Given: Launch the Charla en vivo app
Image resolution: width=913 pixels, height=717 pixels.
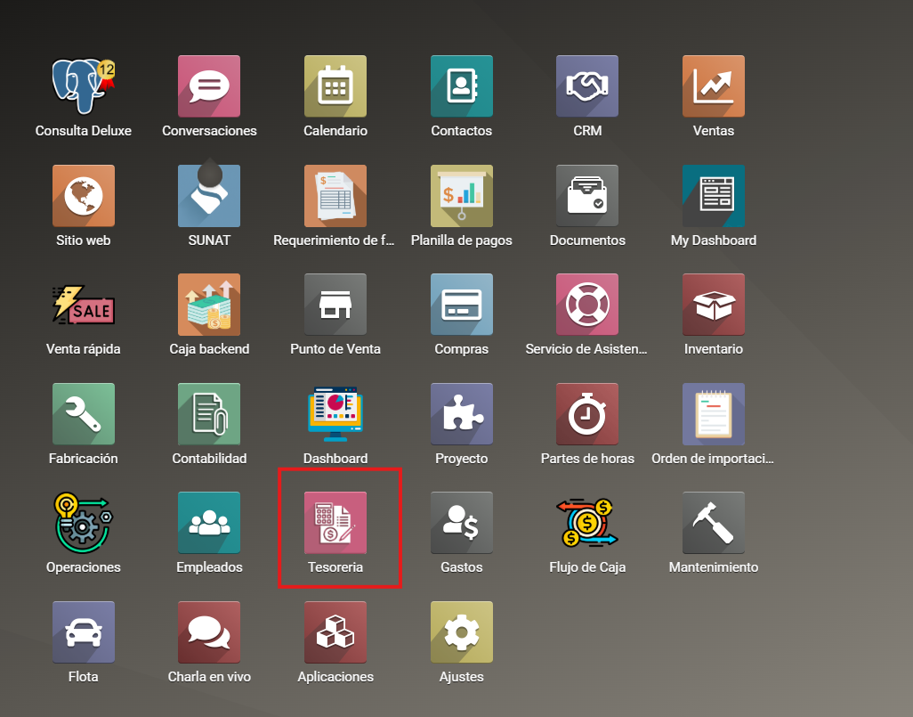Looking at the screenshot, I should pos(209,632).
